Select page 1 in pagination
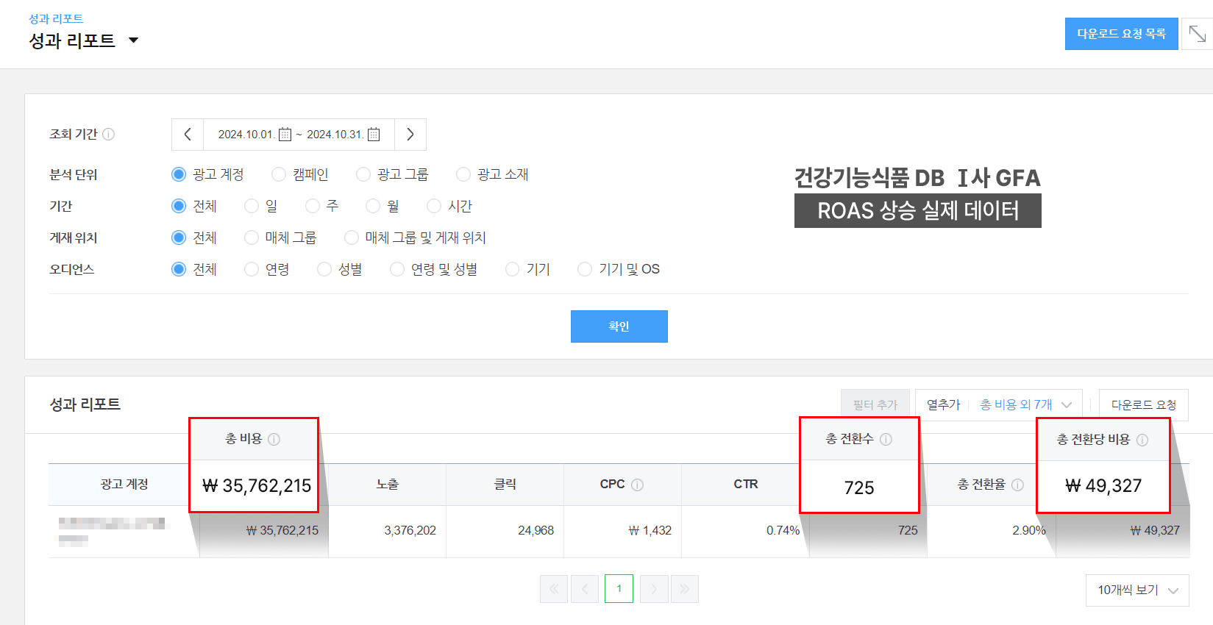Image resolution: width=1213 pixels, height=625 pixels. coord(619,589)
